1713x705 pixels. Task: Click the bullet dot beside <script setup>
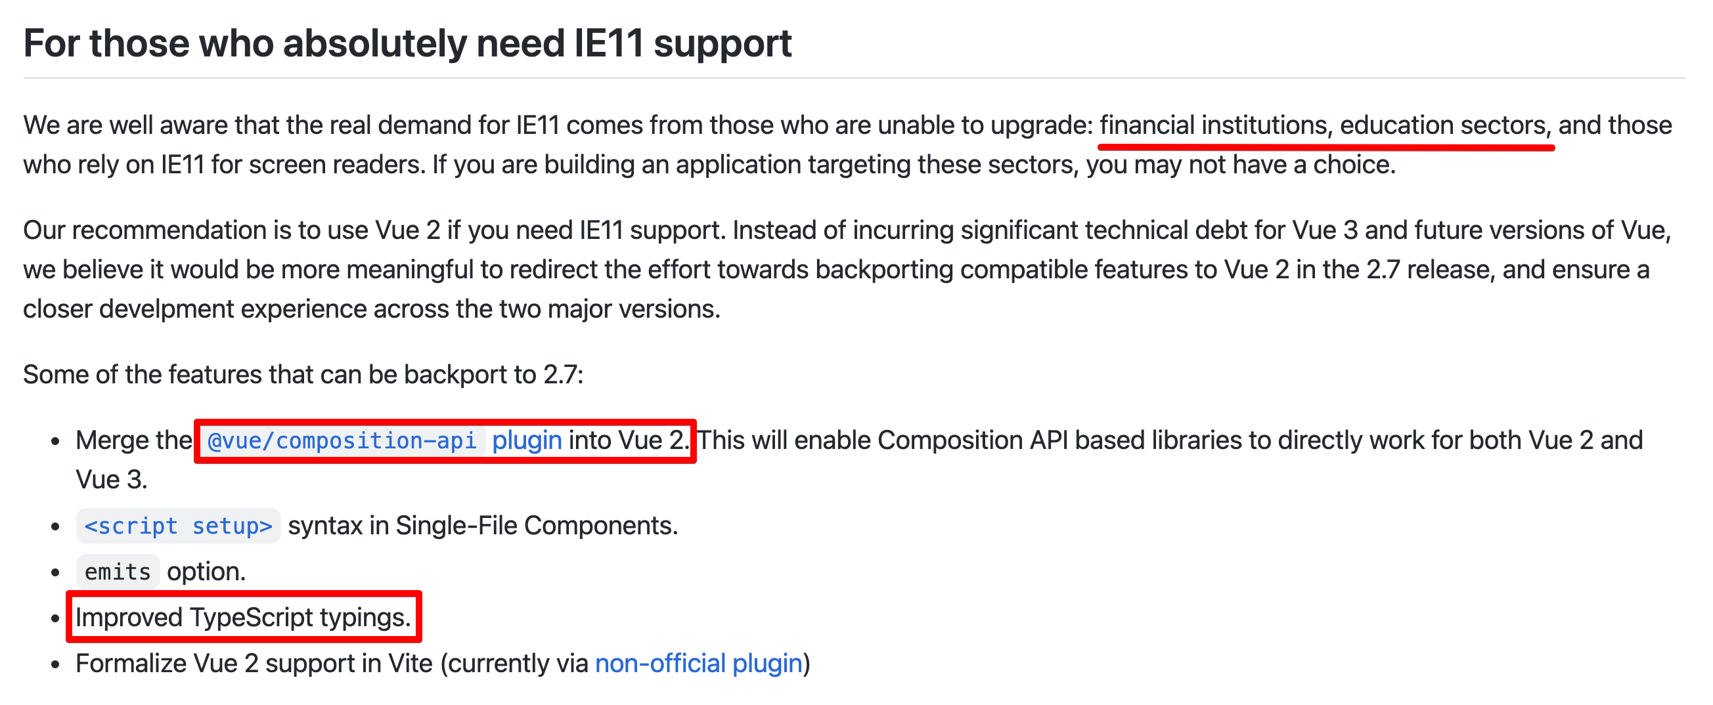coord(56,528)
